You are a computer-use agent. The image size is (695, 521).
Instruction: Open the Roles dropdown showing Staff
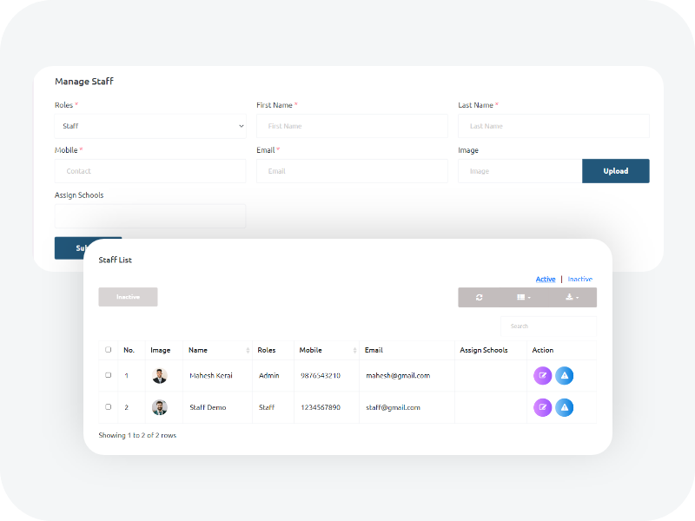coord(150,126)
